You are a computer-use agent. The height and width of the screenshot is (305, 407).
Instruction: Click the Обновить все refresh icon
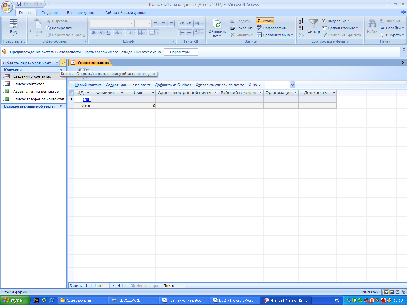pyautogui.click(x=217, y=24)
